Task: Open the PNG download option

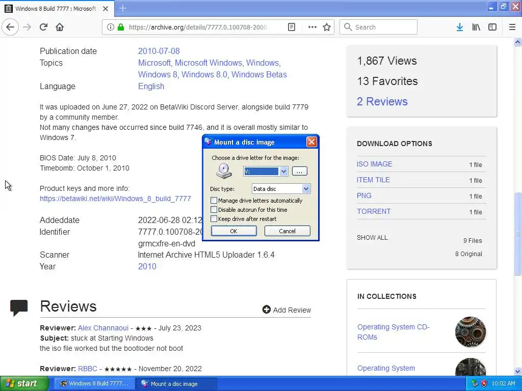Action: click(x=364, y=196)
